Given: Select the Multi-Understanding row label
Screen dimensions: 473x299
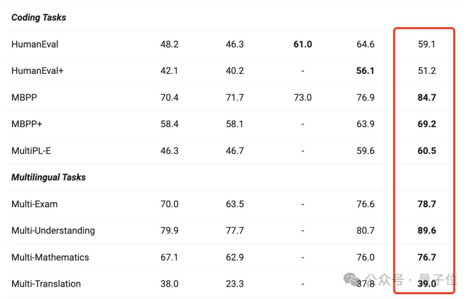Looking at the screenshot, I should point(53,231).
